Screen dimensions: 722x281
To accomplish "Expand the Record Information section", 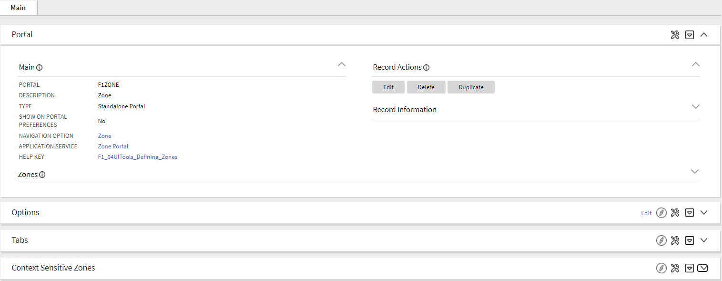I will [x=696, y=107].
